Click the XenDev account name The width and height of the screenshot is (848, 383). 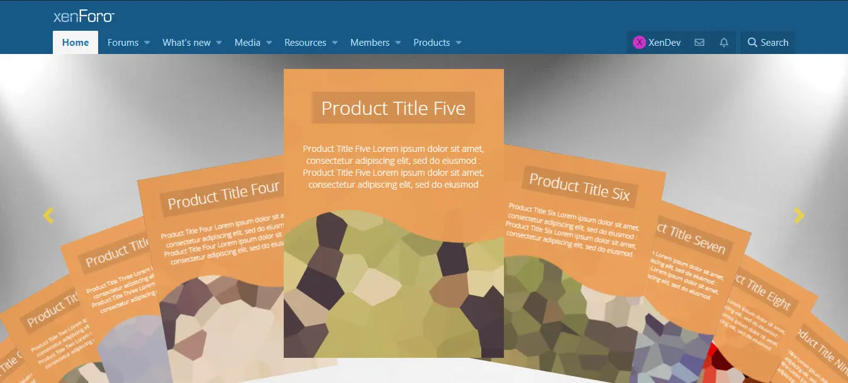(x=665, y=43)
